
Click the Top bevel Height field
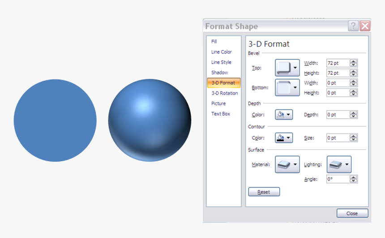[338, 73]
